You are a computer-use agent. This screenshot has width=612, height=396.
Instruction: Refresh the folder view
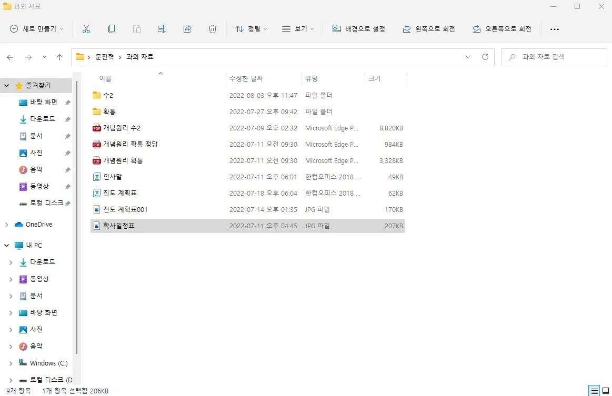(485, 57)
